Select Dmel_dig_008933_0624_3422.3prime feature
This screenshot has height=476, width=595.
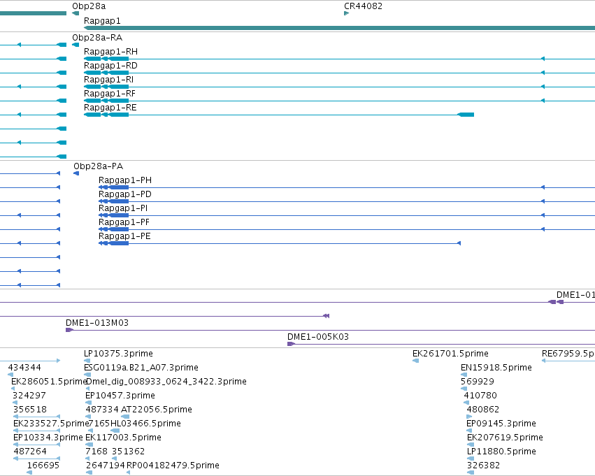coord(166,382)
